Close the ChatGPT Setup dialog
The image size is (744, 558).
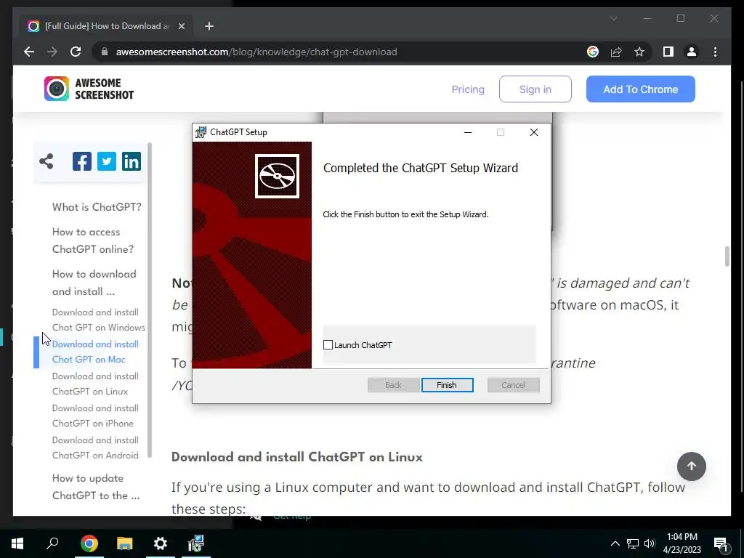tap(534, 132)
